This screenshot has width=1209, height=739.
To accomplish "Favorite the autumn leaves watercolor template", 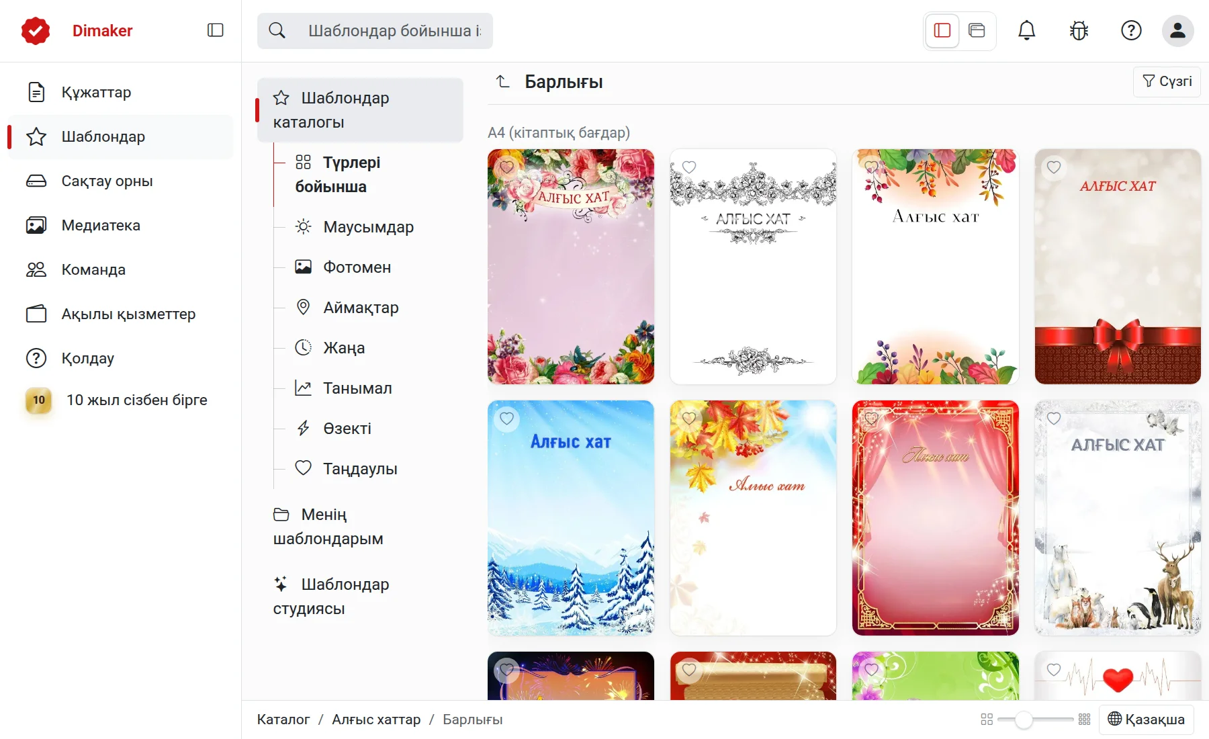I will [872, 167].
